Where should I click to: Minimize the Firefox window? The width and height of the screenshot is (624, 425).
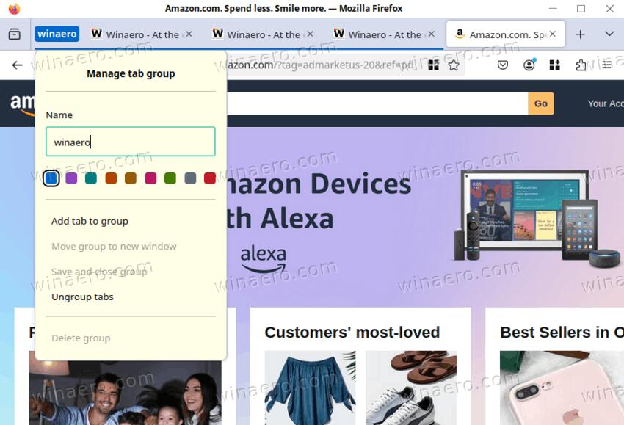553,8
